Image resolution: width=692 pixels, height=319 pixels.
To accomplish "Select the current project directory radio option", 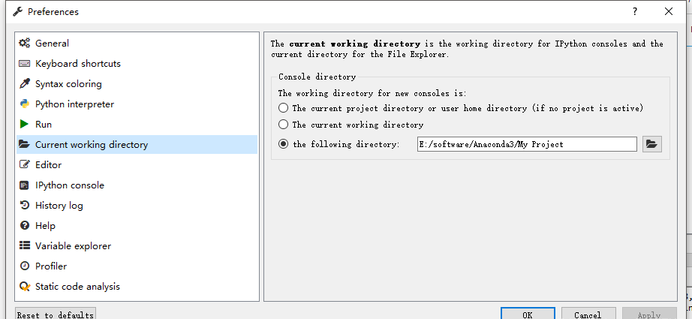I will [283, 108].
